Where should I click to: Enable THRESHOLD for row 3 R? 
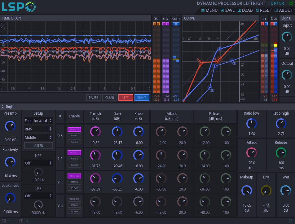(74, 199)
